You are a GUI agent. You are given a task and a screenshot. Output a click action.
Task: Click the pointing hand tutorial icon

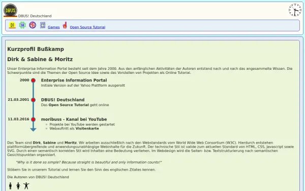(x=65, y=25)
